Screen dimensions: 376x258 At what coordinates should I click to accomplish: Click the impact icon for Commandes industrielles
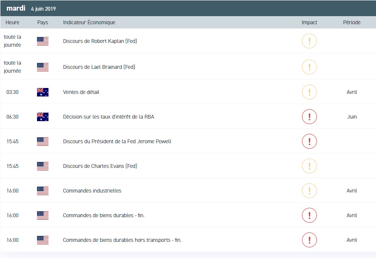tap(309, 191)
